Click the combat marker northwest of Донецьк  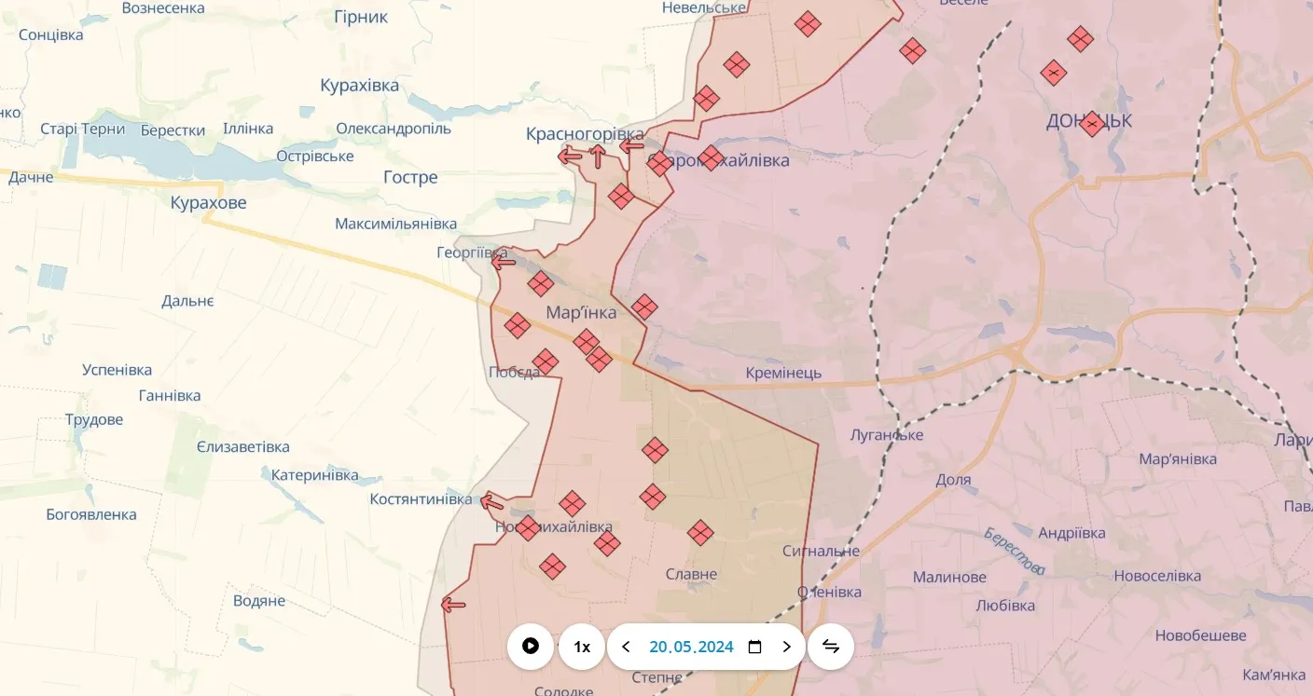point(1055,74)
